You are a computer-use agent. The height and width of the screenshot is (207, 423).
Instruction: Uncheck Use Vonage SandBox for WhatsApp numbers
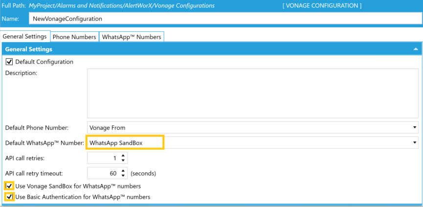click(x=9, y=186)
